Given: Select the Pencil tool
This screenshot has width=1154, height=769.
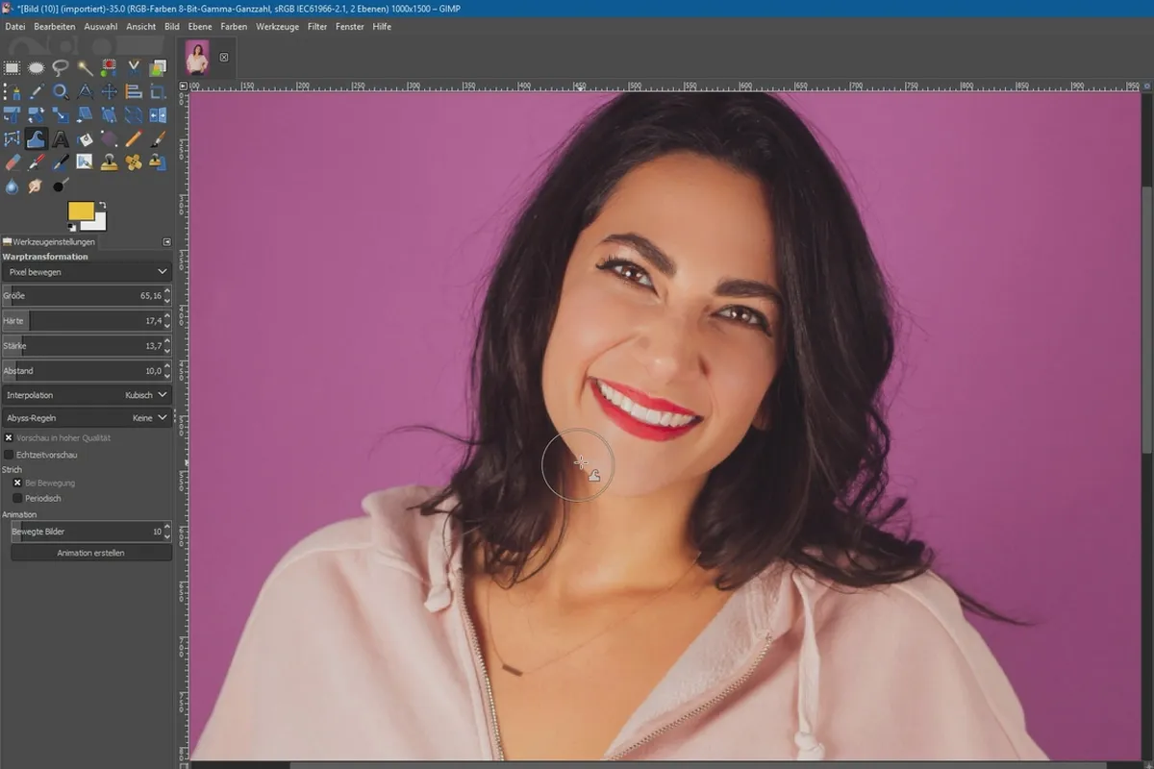Looking at the screenshot, I should pyautogui.click(x=134, y=139).
